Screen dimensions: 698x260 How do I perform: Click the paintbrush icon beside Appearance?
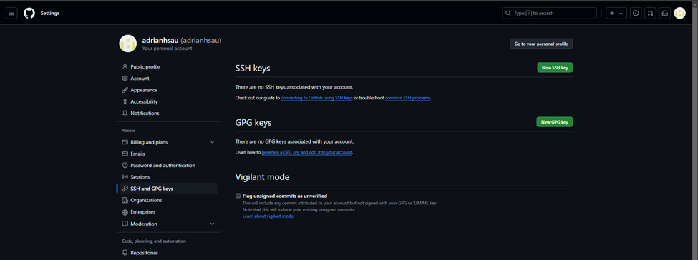tap(125, 90)
